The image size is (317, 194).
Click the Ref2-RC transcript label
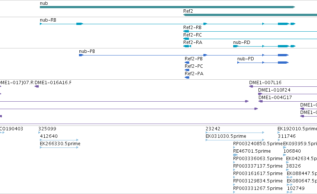click(193, 35)
